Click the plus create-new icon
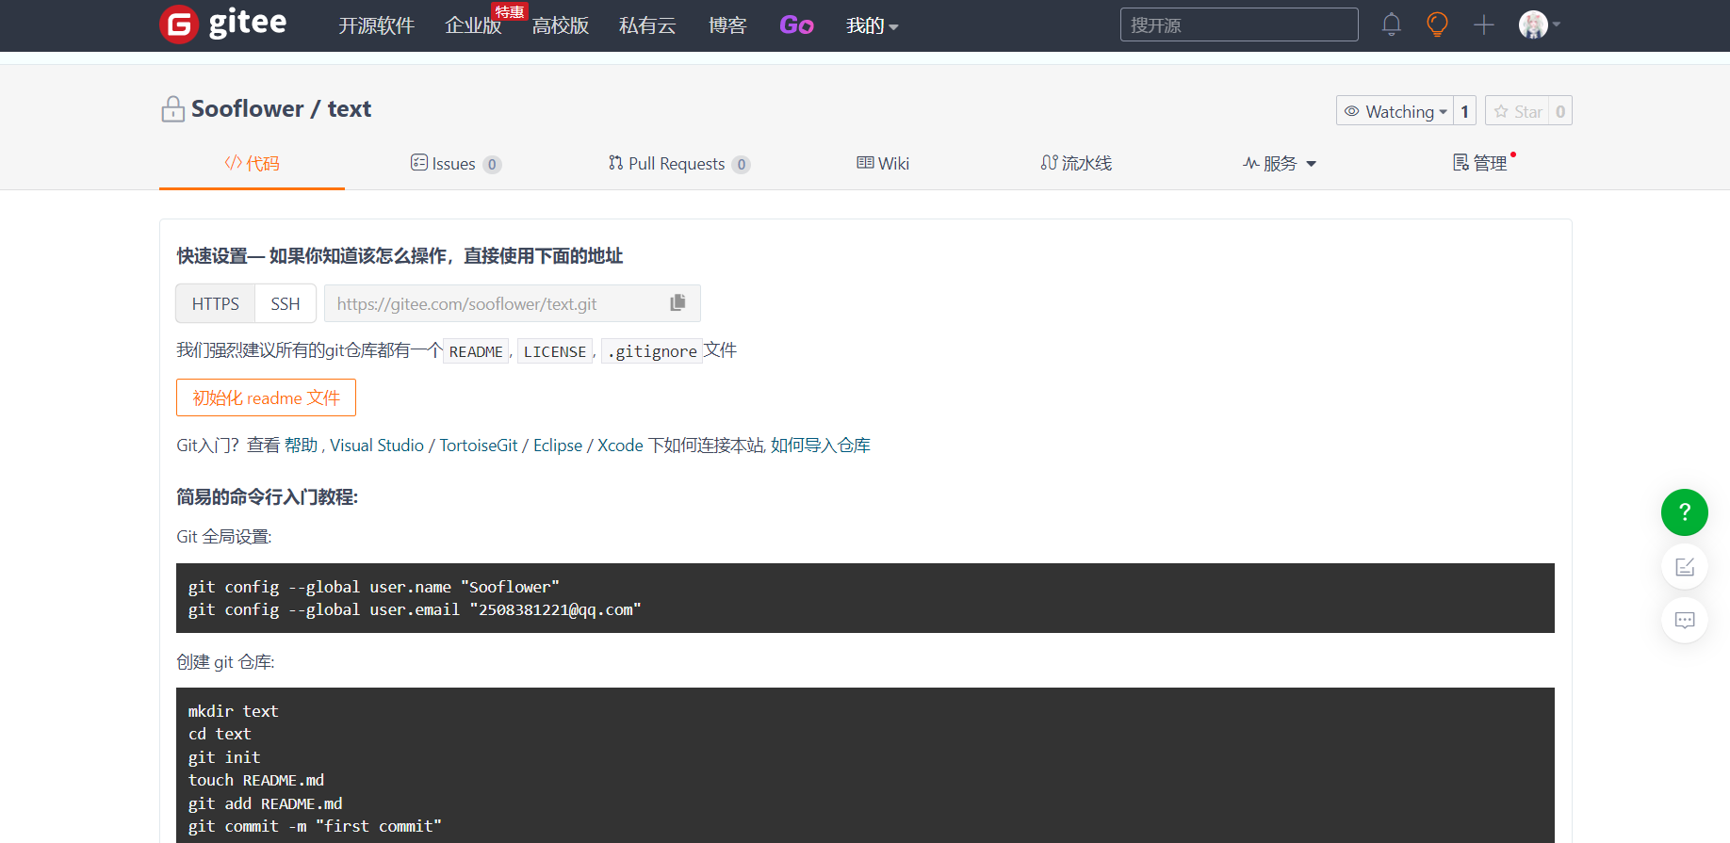This screenshot has height=843, width=1730. (x=1484, y=24)
